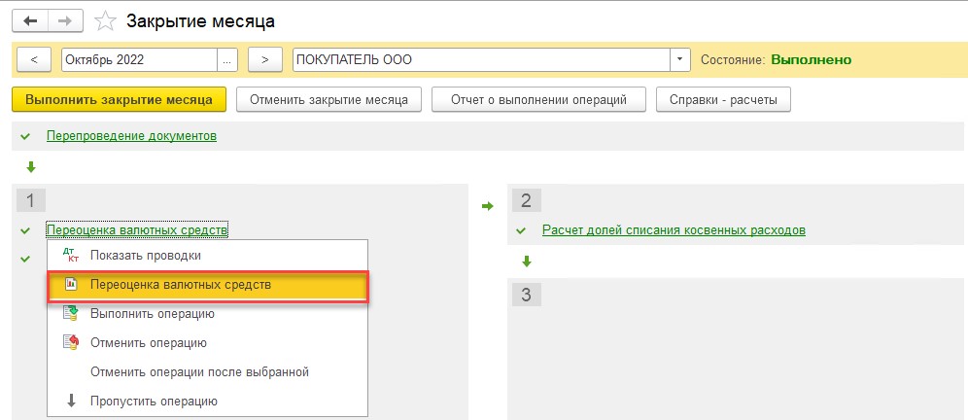Choose Отменить операции после выбранной
This screenshot has width=968, height=420.
point(207,372)
